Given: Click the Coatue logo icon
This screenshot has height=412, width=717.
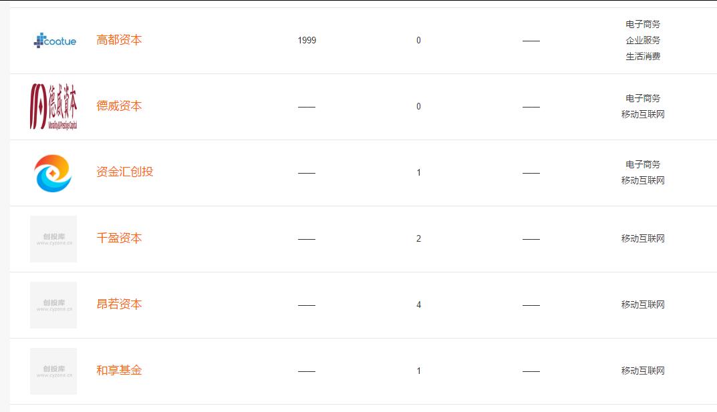Looking at the screenshot, I should 55,41.
